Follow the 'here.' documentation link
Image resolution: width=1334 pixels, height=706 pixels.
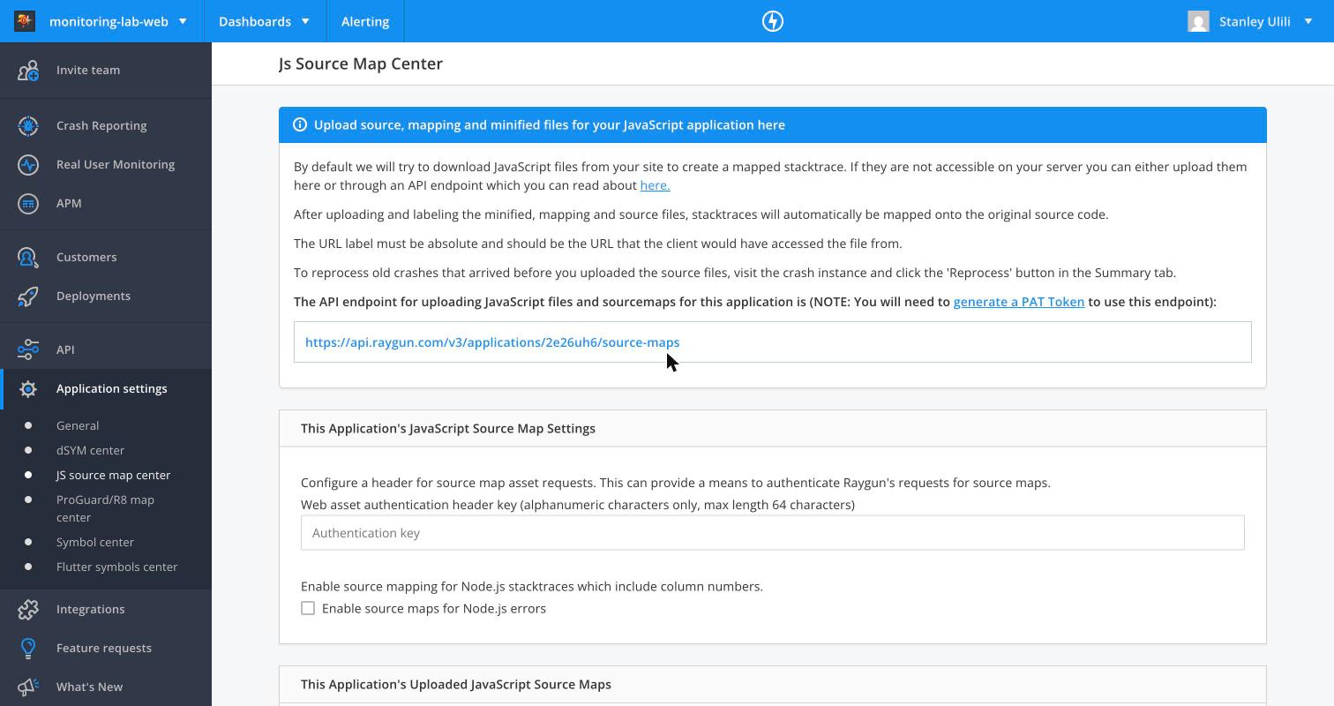click(655, 185)
